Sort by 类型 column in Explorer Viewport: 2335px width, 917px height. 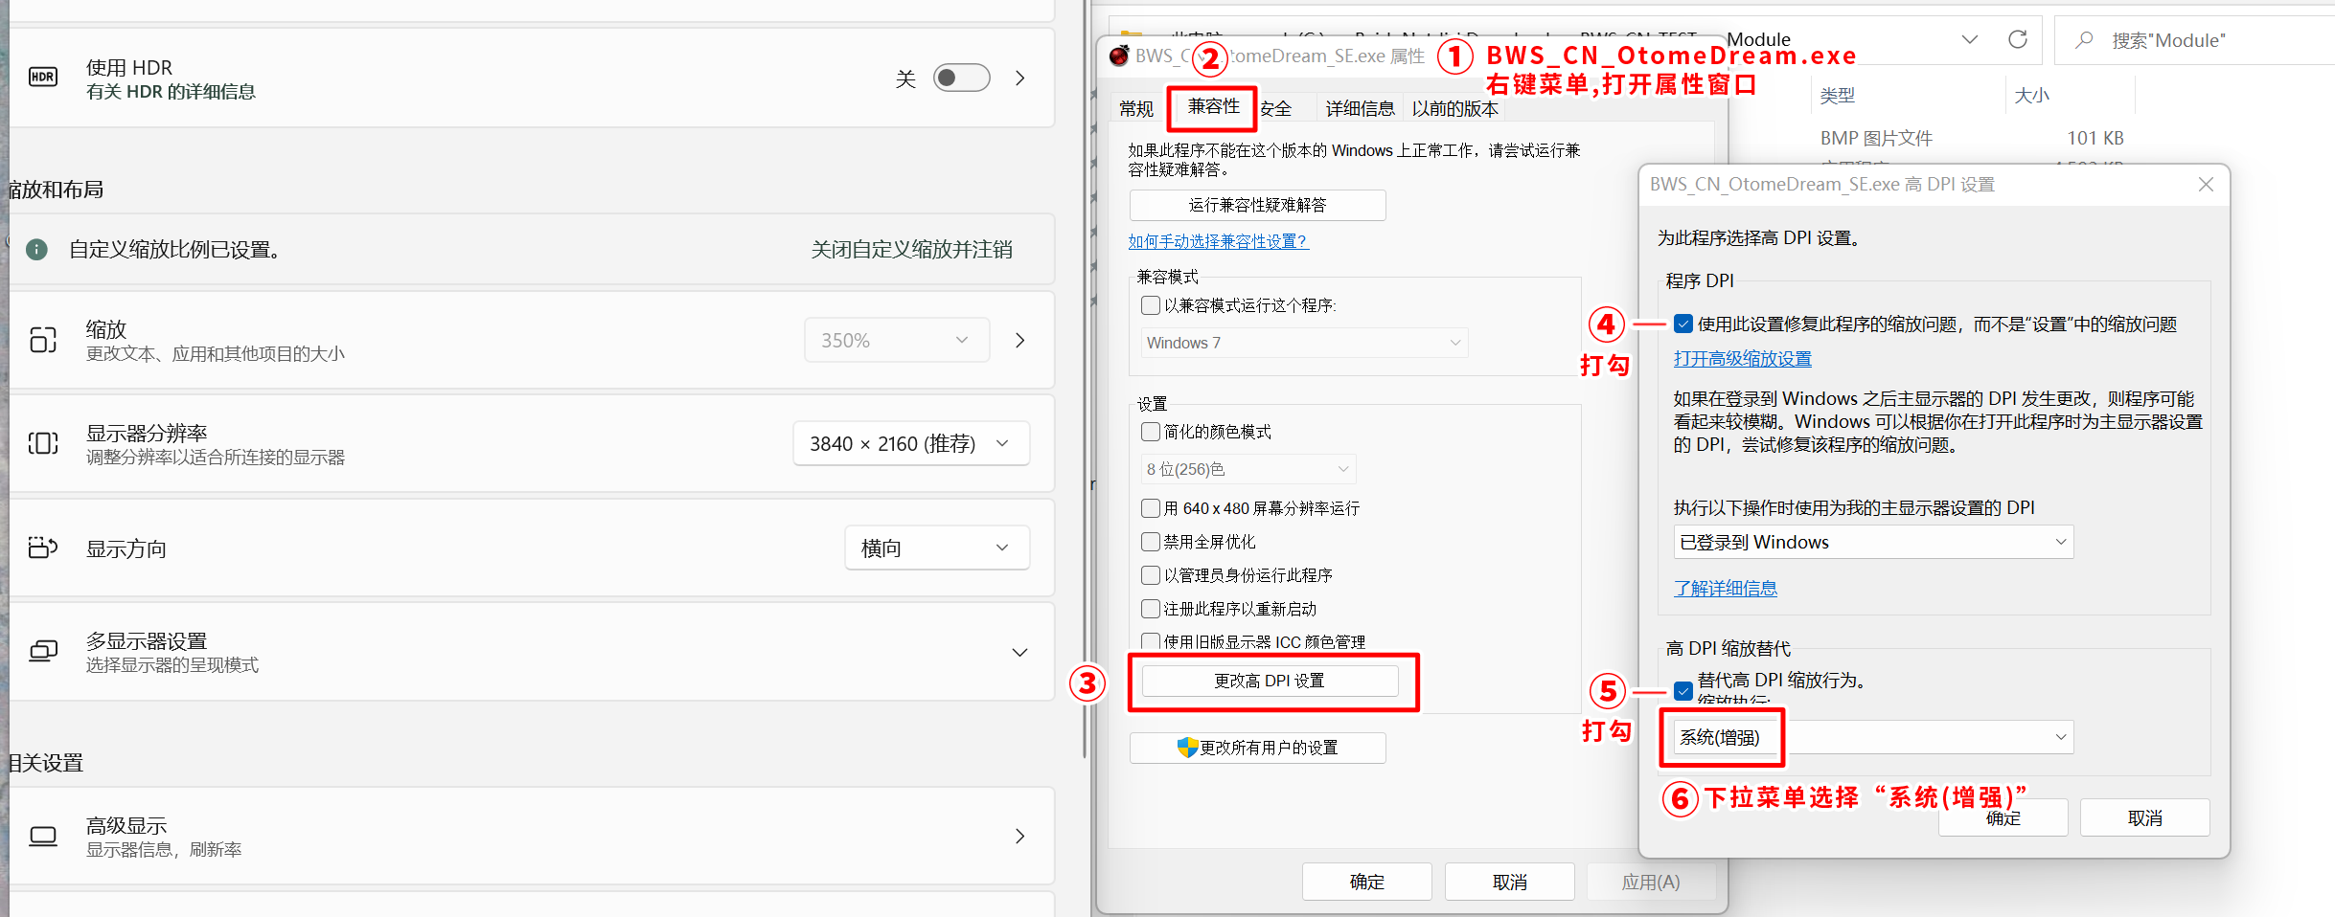pos(1837,96)
